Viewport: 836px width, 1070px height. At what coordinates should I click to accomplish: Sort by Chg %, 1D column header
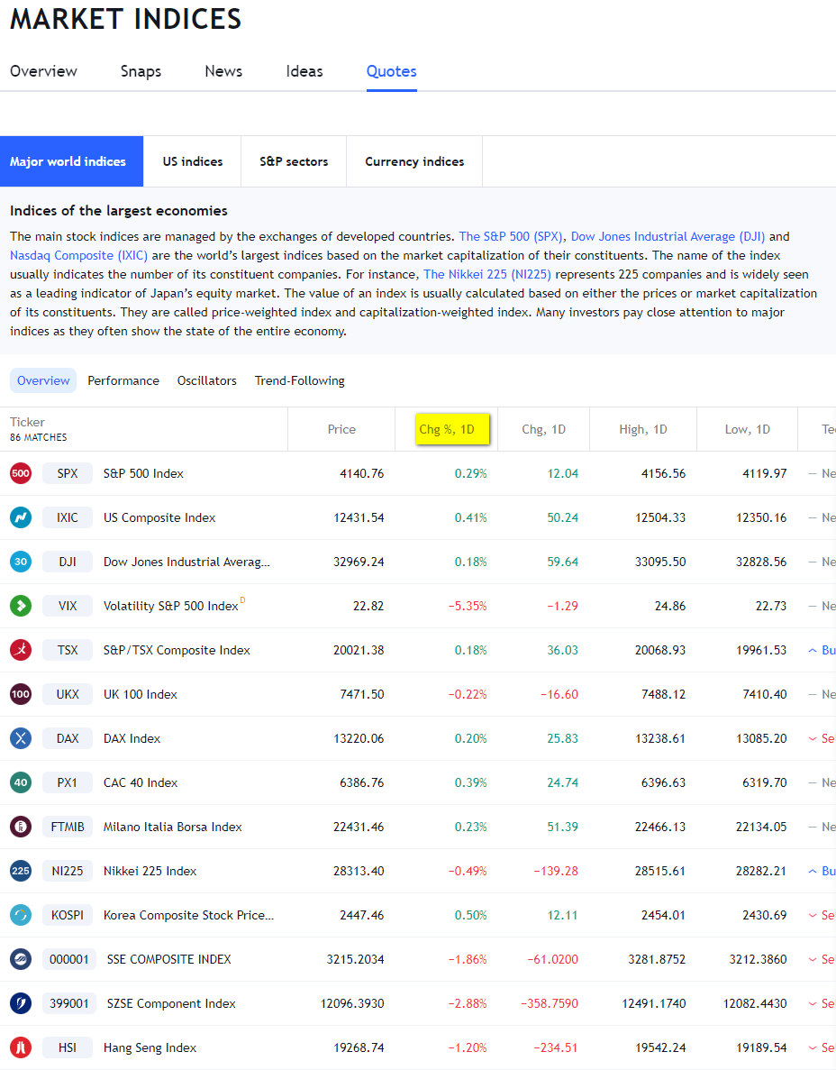[447, 429]
